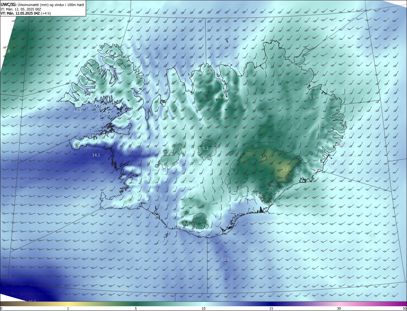Click the "1" tick on the colour scale
The height and width of the screenshot is (311, 407).
(68, 308)
